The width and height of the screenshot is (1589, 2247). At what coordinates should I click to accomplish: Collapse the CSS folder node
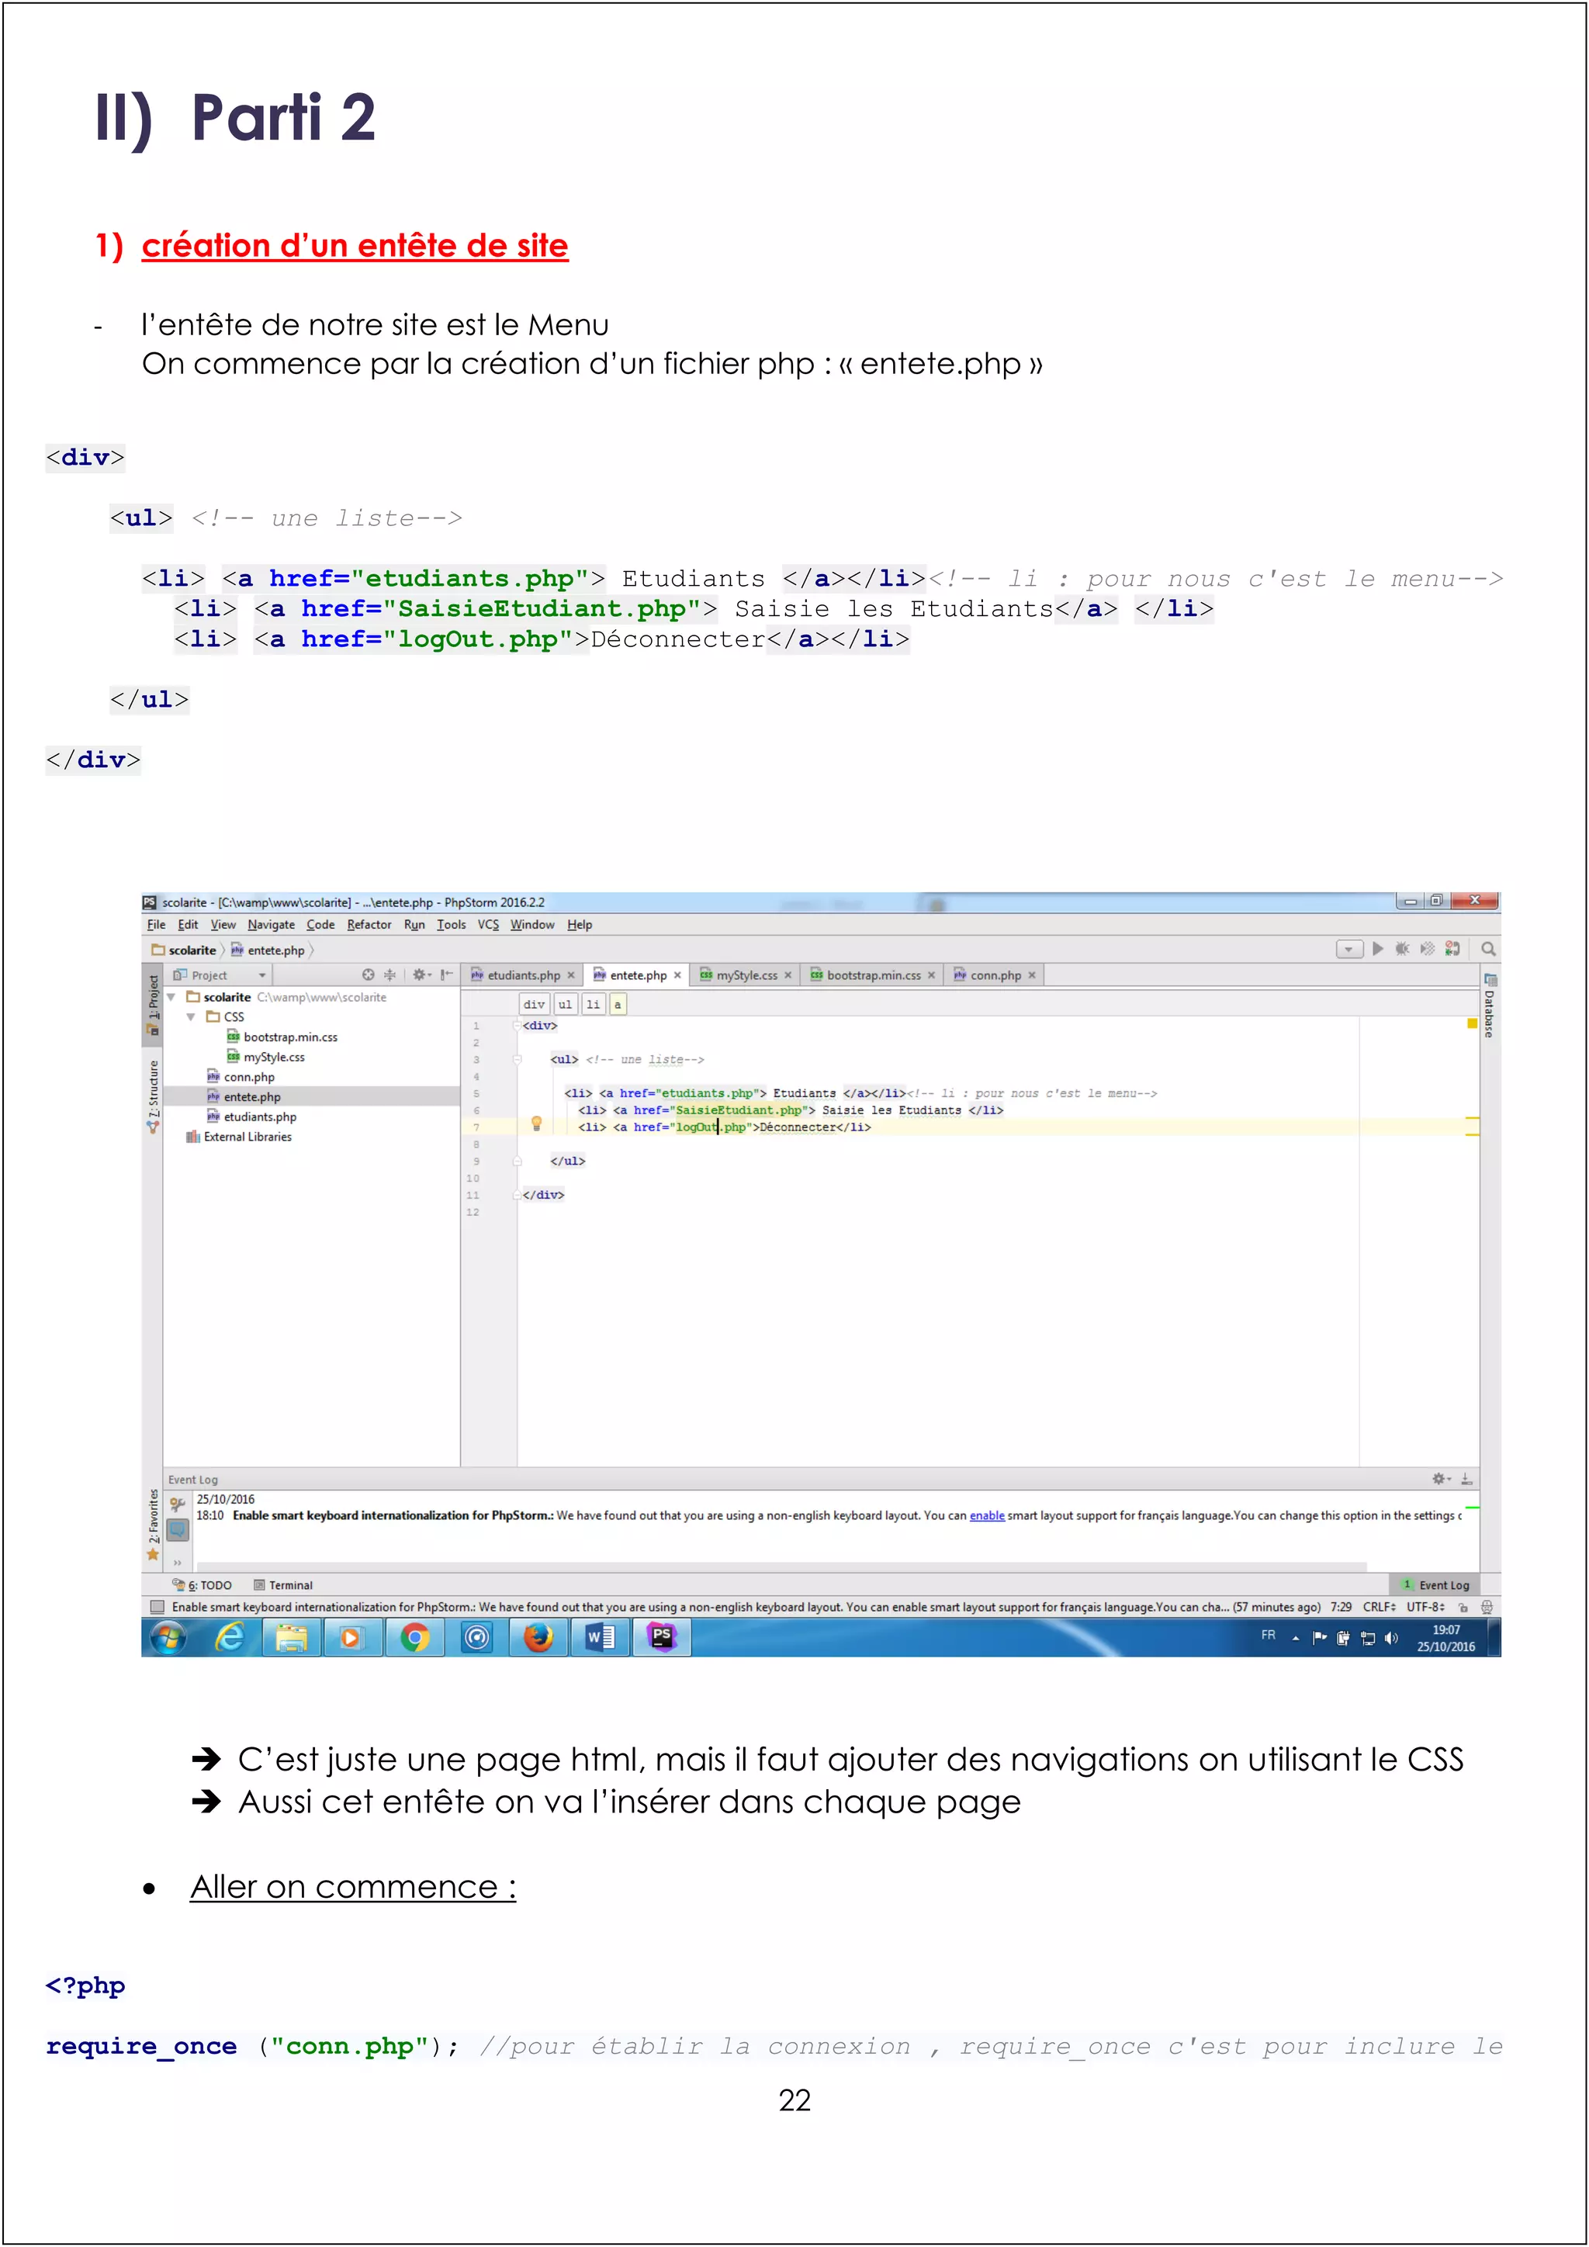[191, 1017]
